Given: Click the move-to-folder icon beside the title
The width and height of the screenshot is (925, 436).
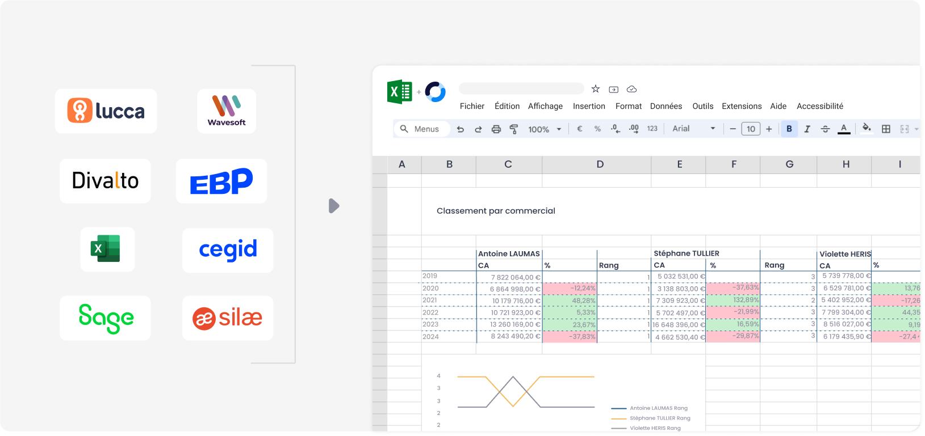Looking at the screenshot, I should (614, 90).
